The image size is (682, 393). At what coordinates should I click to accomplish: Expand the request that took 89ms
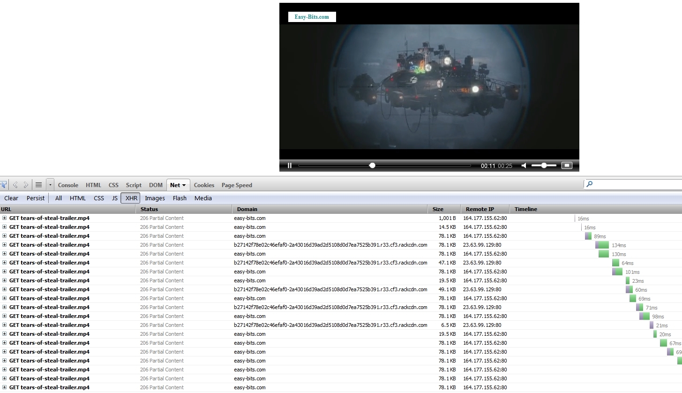click(x=4, y=236)
